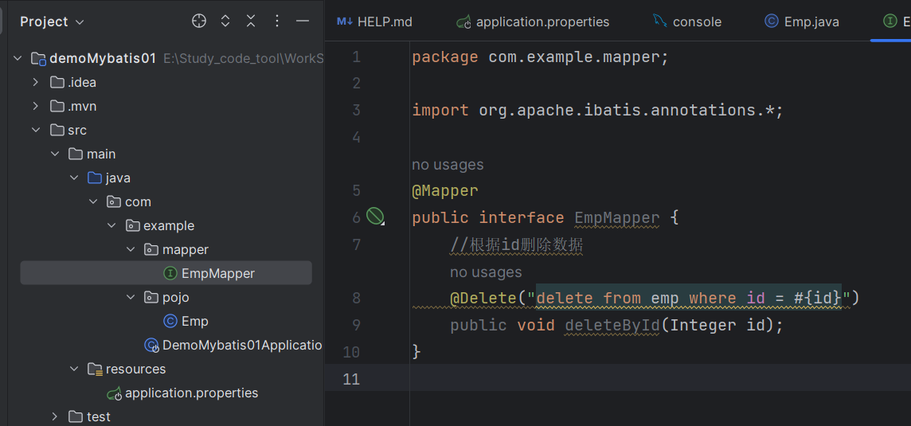Open application.properties in the resources folder

[191, 393]
